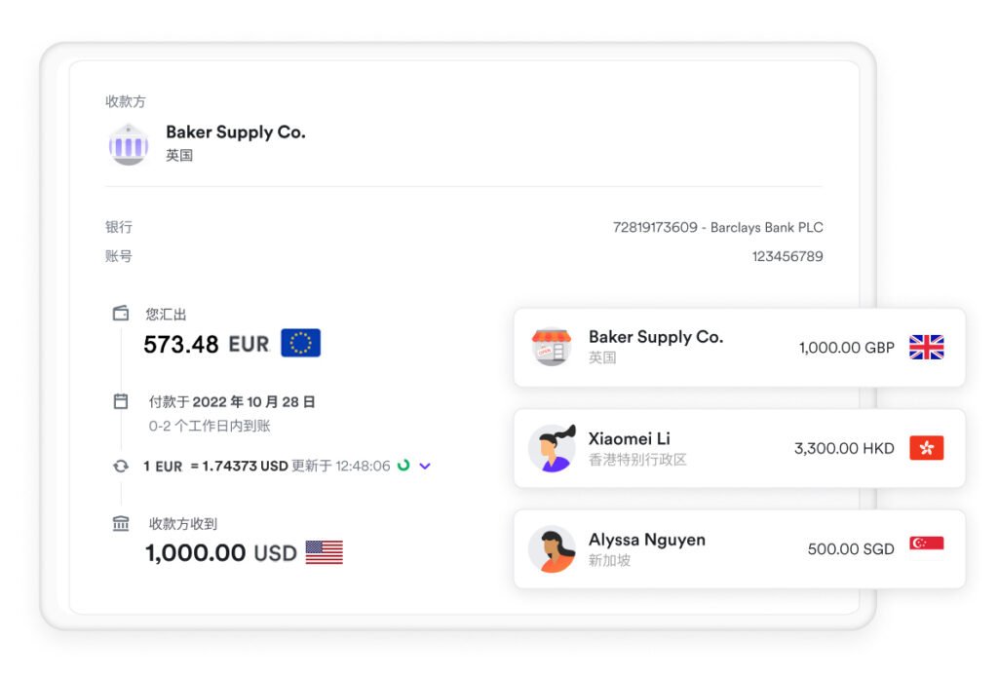Screen dimensions: 998x675
Task: Click the wallet icon next to 您汇出
Action: click(x=120, y=313)
